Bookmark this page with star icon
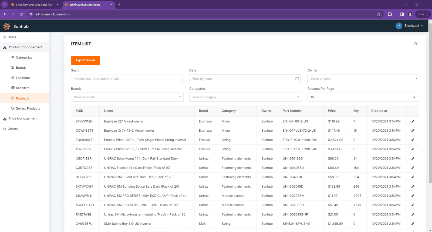Viewport: 432px width, 232px height. click(x=379, y=14)
